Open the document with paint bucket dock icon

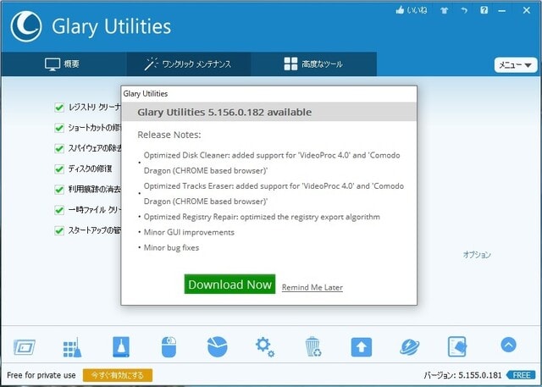(x=457, y=347)
